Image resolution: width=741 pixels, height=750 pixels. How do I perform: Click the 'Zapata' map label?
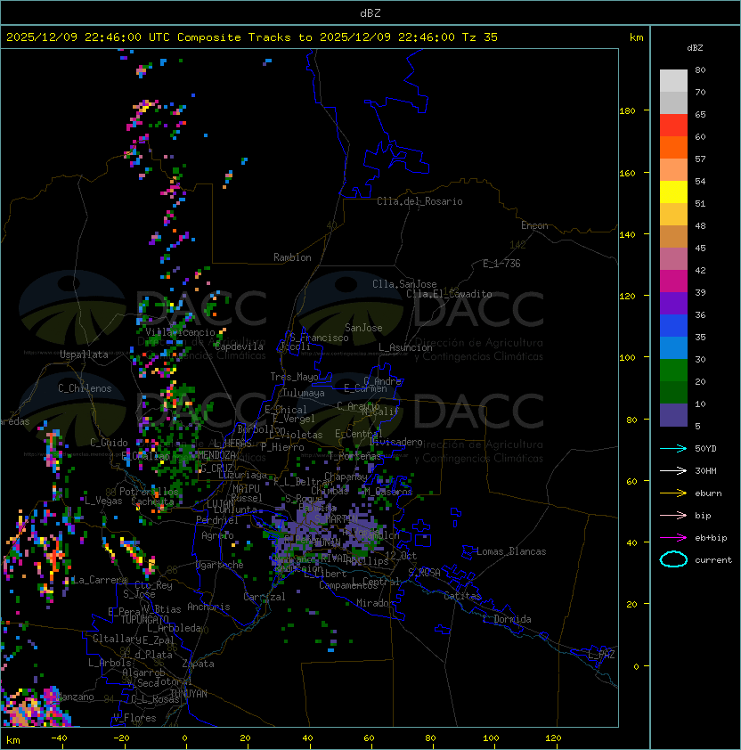[198, 664]
